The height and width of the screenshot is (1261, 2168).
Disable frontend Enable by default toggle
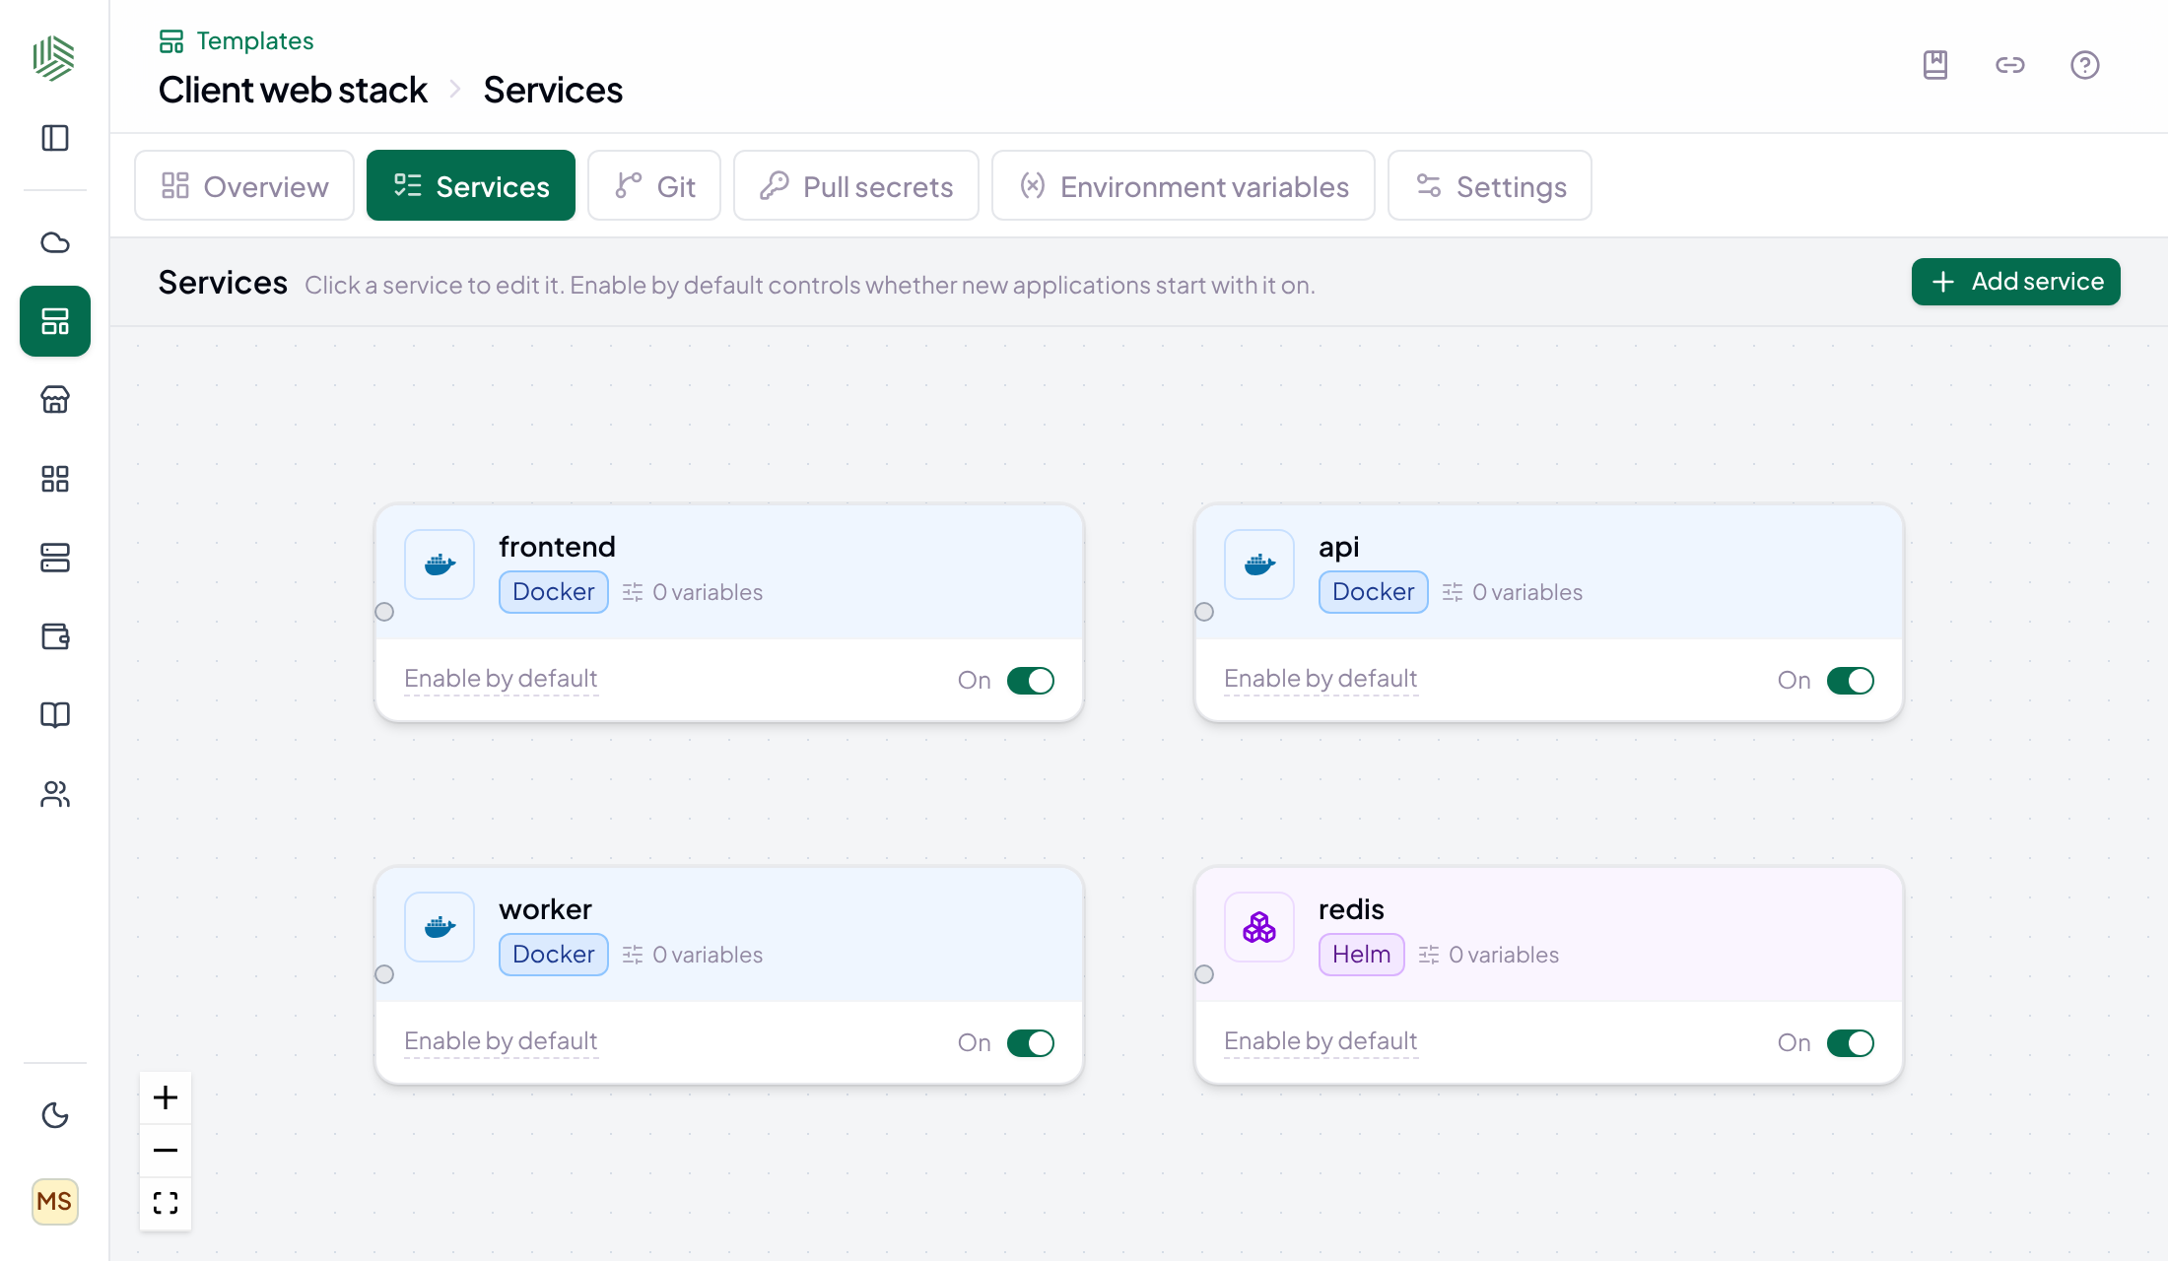pos(1031,681)
